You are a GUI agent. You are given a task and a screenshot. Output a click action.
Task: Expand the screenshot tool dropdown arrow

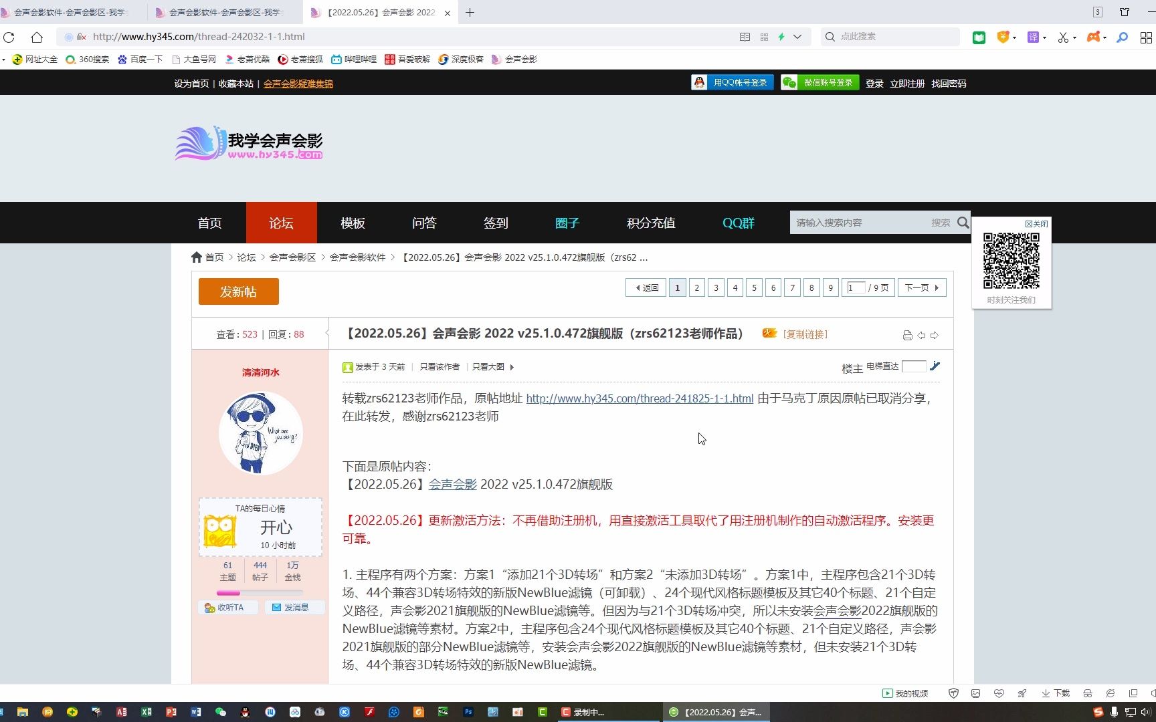pos(1074,37)
